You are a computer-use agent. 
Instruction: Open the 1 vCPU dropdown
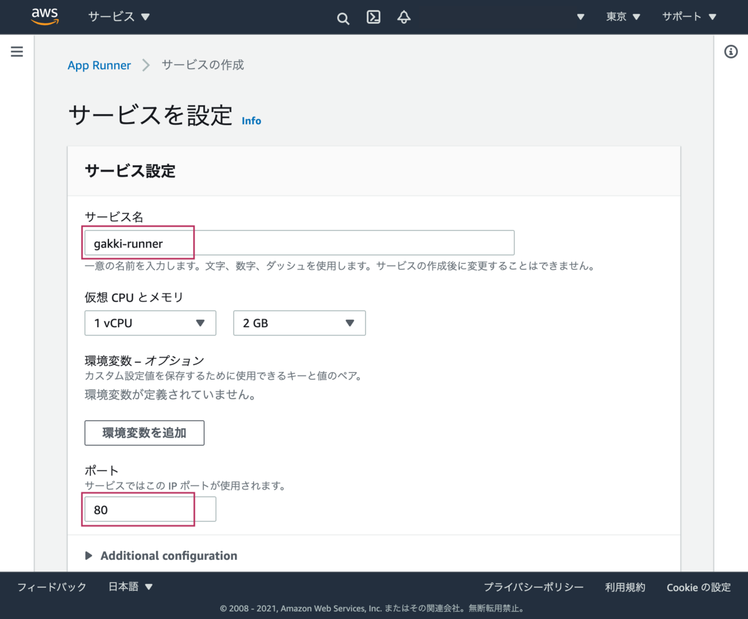[x=150, y=323]
